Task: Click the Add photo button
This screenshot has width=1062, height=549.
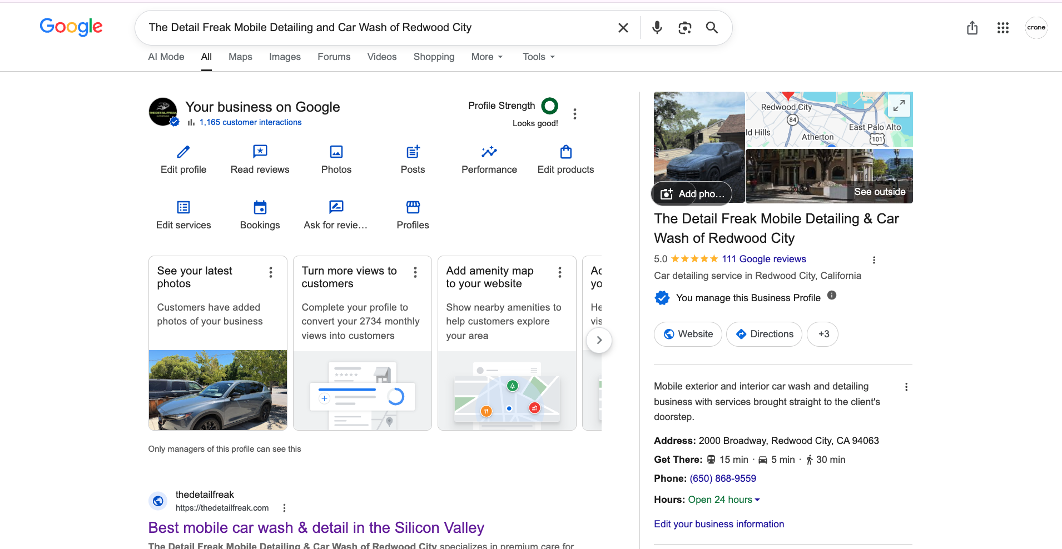Action: click(692, 193)
